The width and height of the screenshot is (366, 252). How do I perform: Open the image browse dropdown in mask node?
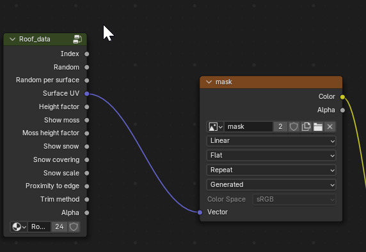[216, 127]
